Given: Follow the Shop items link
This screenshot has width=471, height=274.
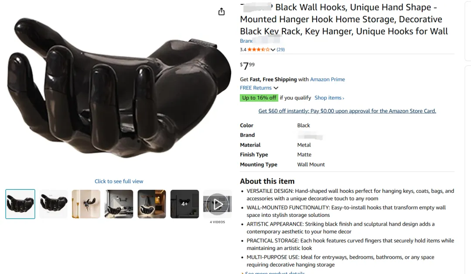Looking at the screenshot, I should (329, 98).
